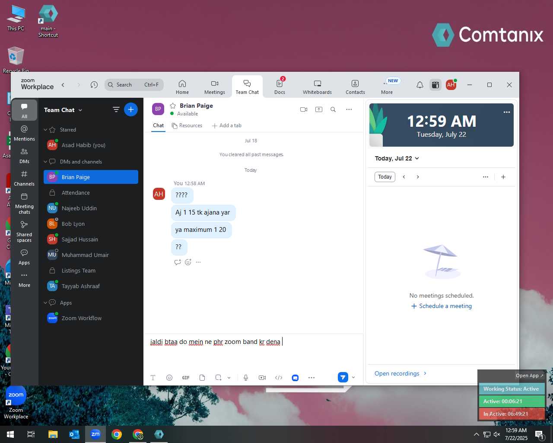Toggle the text formatting toolbar

[153, 378]
